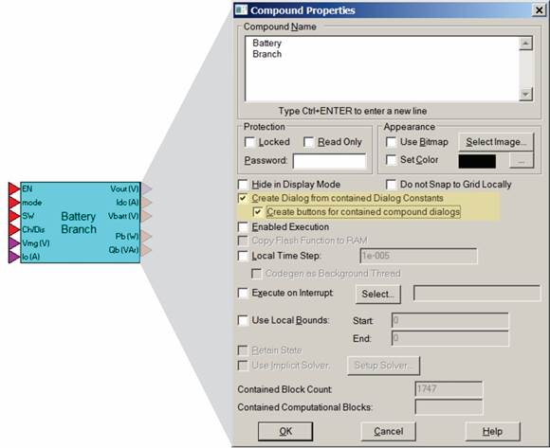The width and height of the screenshot is (550, 448).
Task: Enable the Use Local Bounds checkbox
Action: [x=243, y=320]
